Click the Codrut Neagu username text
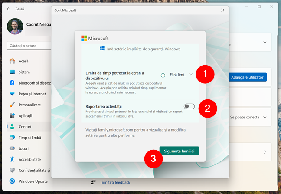 [x=39, y=24]
